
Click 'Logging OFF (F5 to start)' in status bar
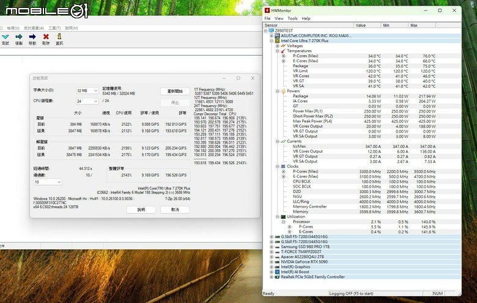(x=352, y=294)
